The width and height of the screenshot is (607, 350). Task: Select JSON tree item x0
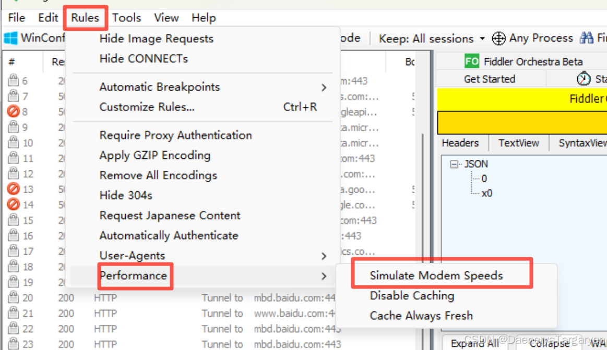pos(487,193)
